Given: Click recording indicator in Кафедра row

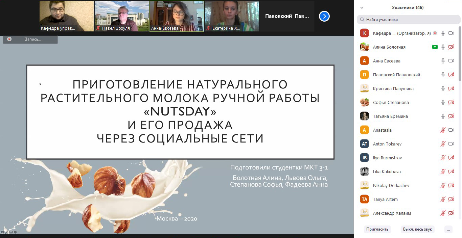Looking at the screenshot, I should click(x=435, y=33).
